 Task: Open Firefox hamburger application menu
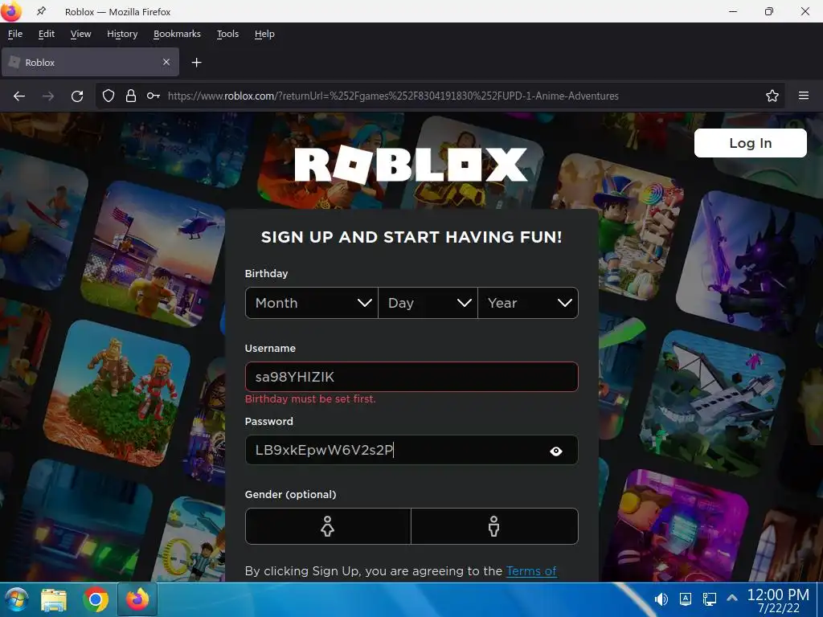click(x=804, y=96)
